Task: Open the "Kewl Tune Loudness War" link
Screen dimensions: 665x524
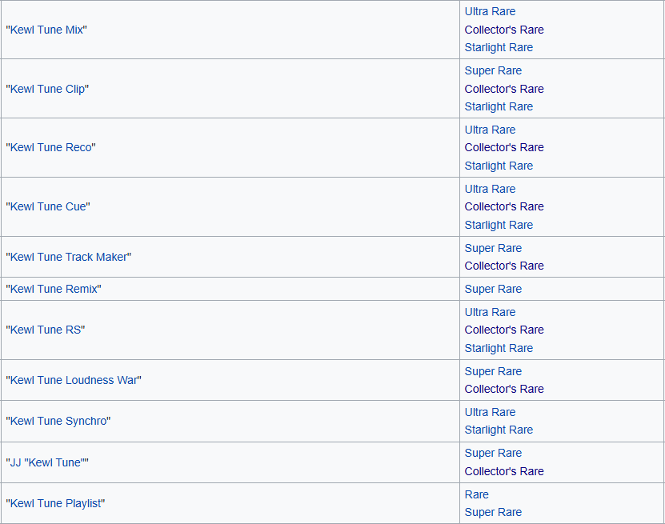Action: pyautogui.click(x=74, y=380)
